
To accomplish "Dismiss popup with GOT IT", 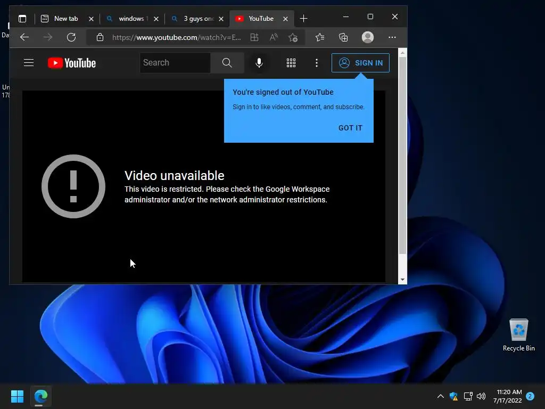I will point(350,128).
